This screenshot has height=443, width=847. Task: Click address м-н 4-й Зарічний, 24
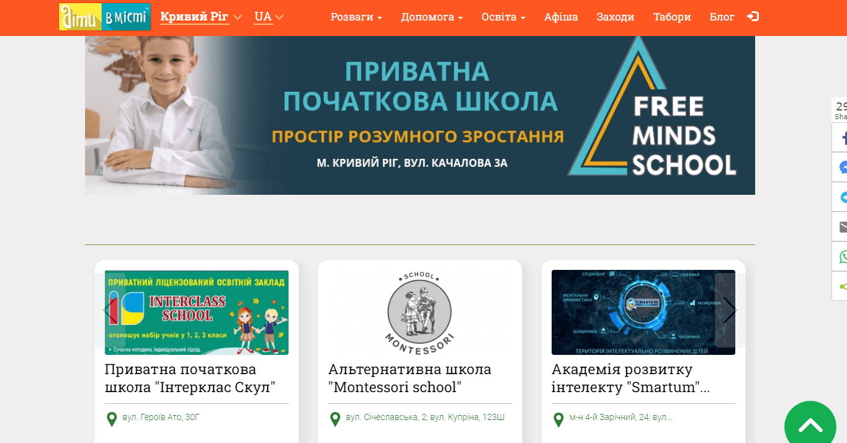(x=621, y=418)
